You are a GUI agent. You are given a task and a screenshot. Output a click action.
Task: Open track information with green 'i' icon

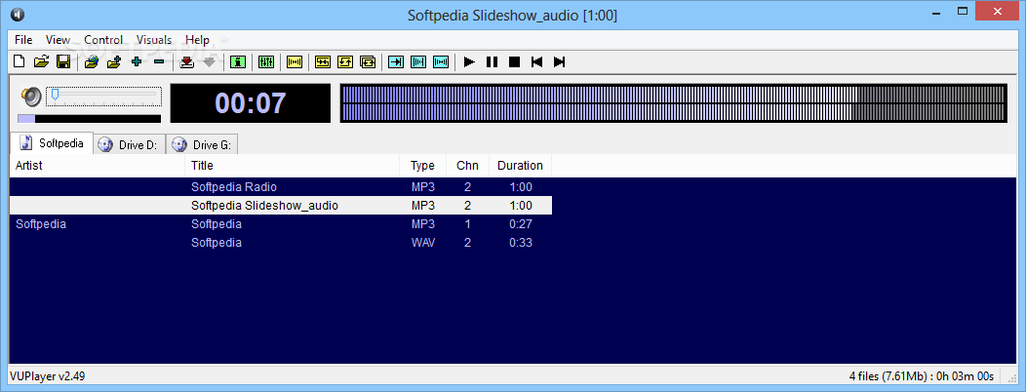click(238, 62)
